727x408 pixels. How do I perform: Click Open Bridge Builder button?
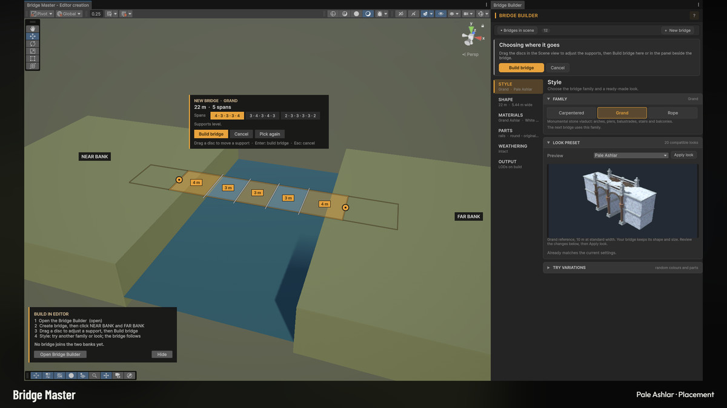(60, 354)
